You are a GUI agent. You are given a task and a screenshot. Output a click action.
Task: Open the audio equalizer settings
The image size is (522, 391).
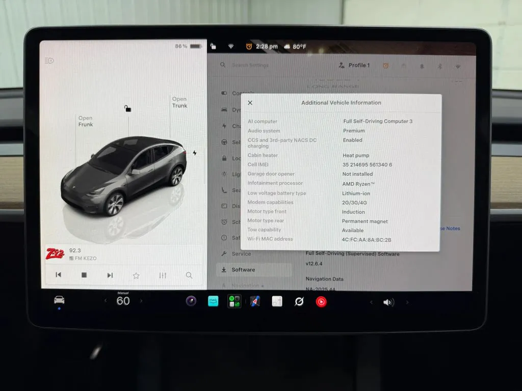[163, 275]
